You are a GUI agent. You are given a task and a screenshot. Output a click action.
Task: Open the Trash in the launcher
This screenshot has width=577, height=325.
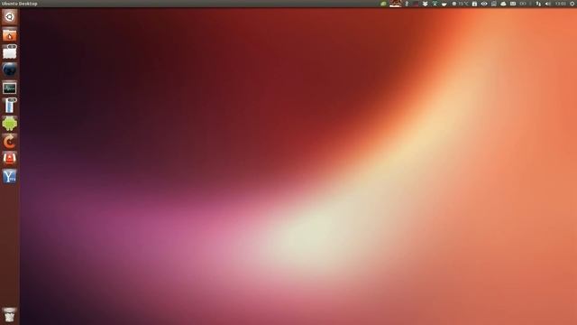point(10,315)
